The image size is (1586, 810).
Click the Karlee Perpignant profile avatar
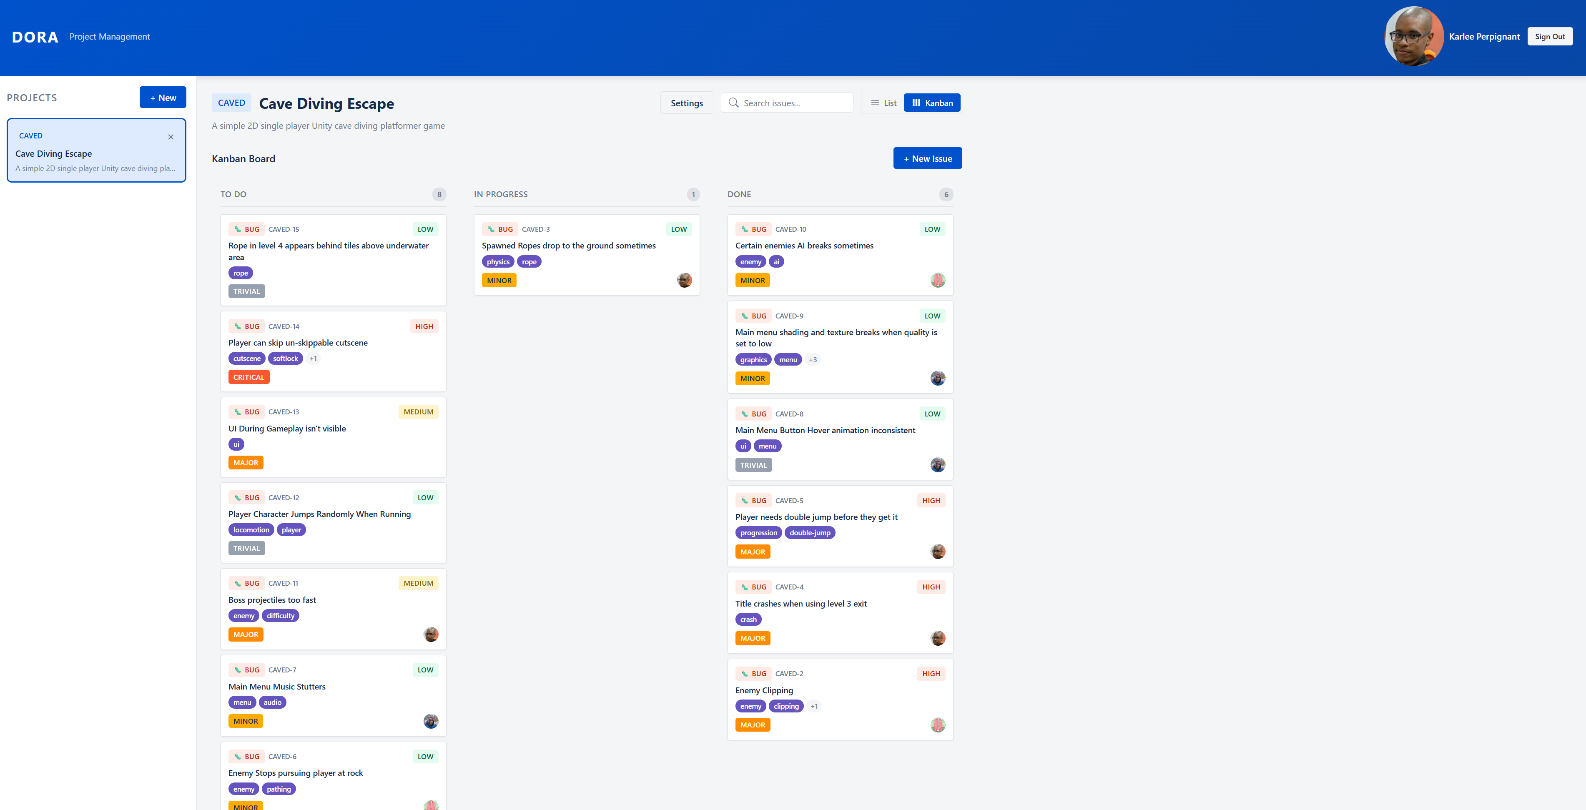(x=1414, y=36)
